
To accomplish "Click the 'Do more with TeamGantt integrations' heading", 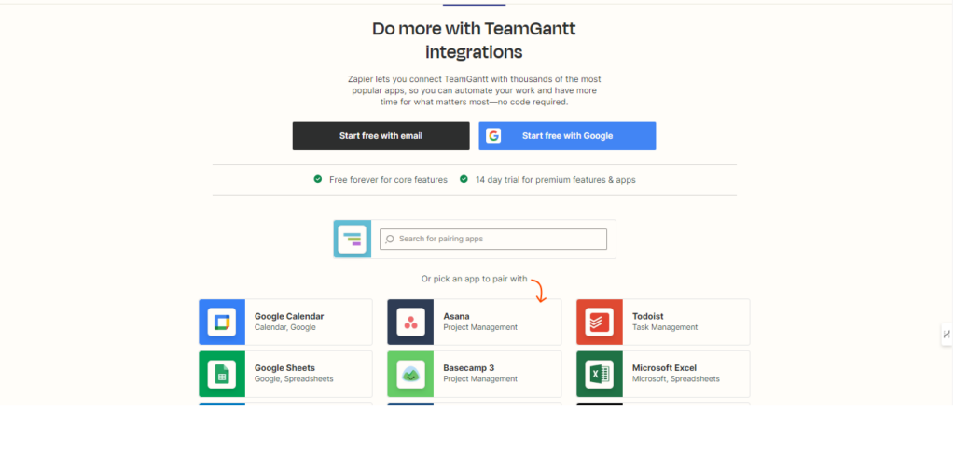I will coord(474,40).
